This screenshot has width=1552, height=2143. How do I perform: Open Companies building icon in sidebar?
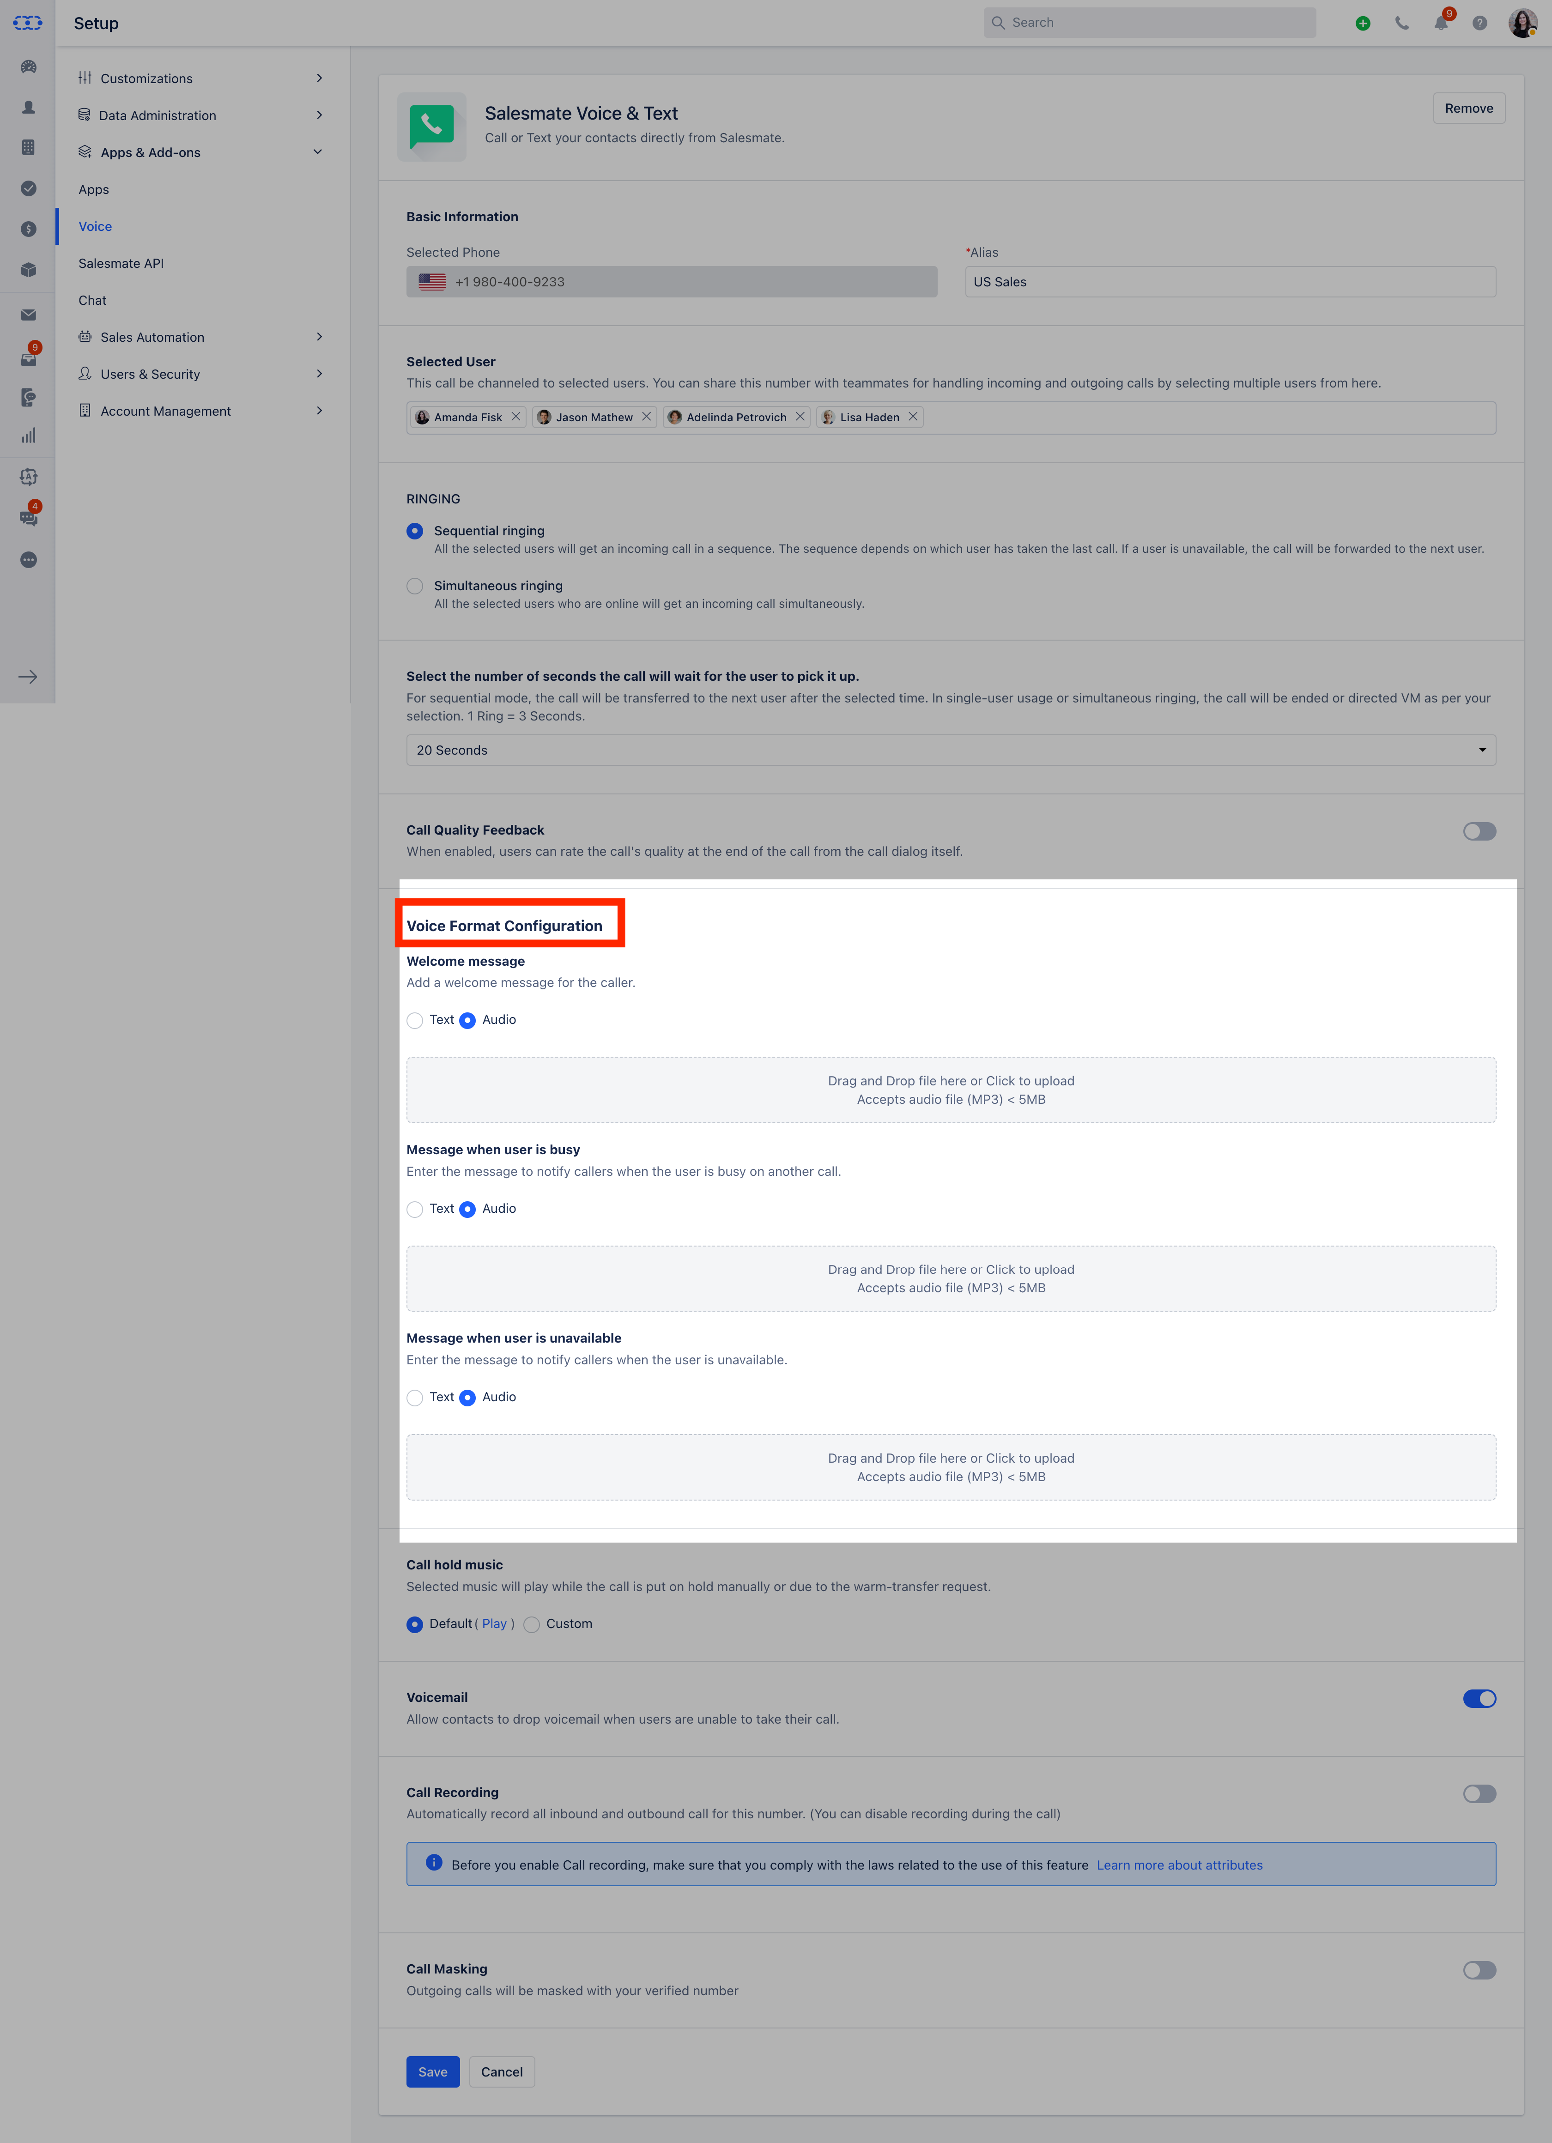pos(28,147)
